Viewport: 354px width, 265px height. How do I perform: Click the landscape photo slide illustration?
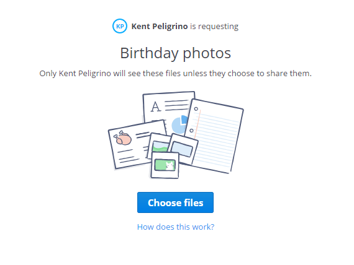tap(160, 146)
